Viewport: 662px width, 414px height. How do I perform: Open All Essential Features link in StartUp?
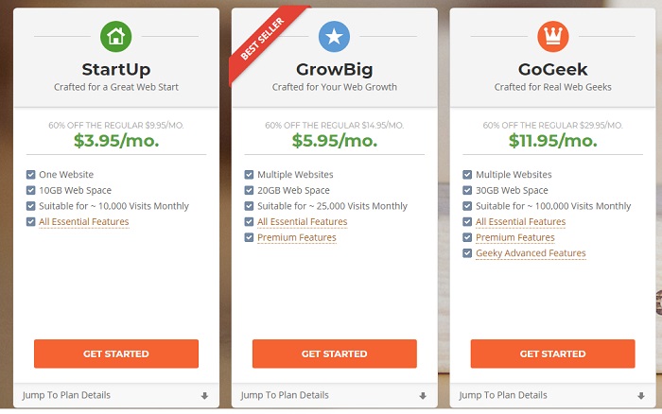[x=84, y=222]
